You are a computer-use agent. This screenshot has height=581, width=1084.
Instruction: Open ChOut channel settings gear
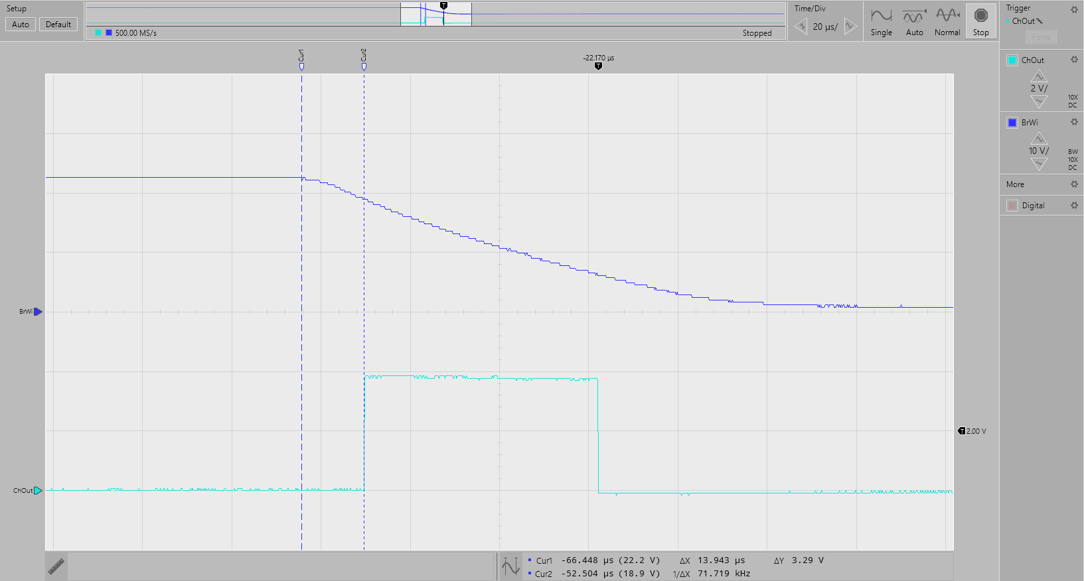click(x=1074, y=60)
